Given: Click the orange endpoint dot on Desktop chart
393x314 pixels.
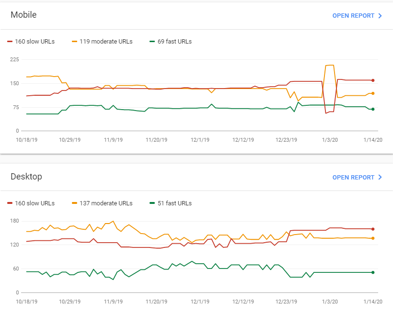Looking at the screenshot, I should tap(373, 238).
